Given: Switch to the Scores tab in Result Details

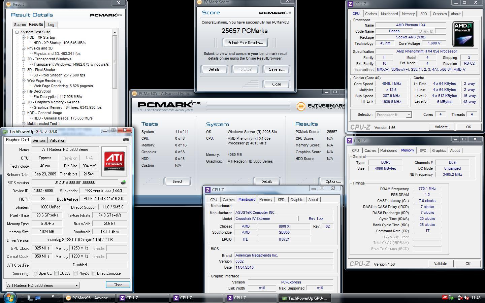Looking at the screenshot, I should (20, 25).
